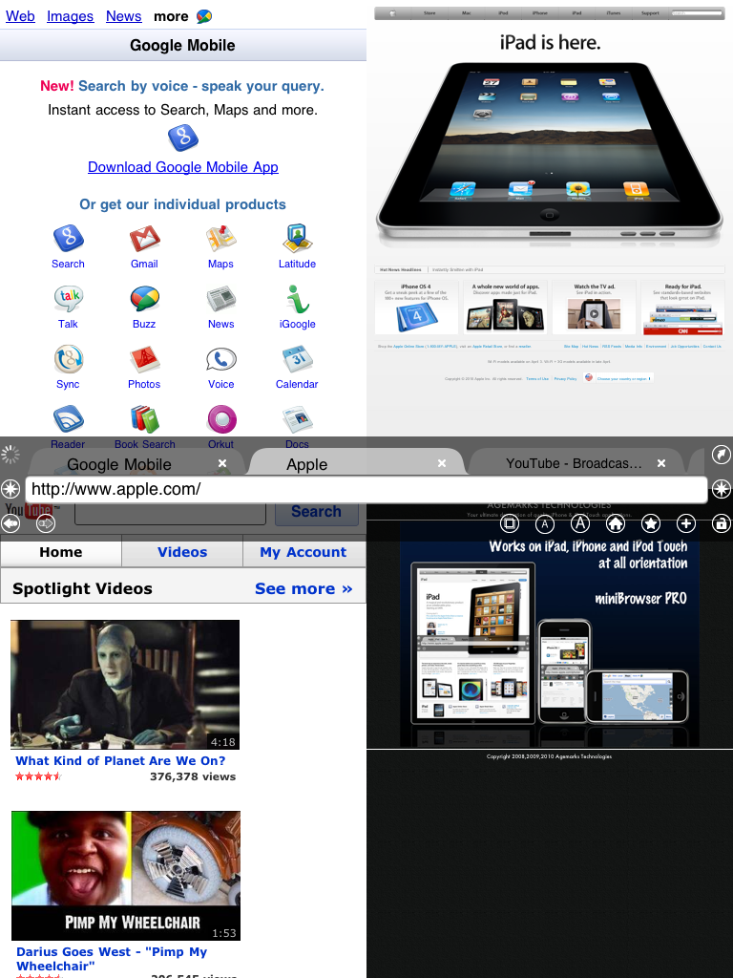The image size is (733, 978).
Task: Go back with the left arrow icon
Action: 10,523
